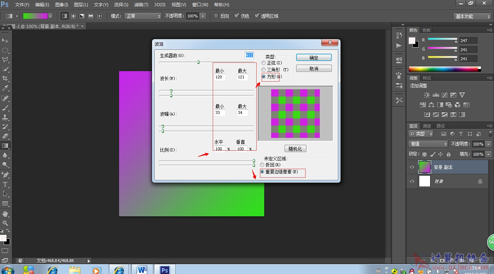This screenshot has width=494, height=274.
Task: Select the Eraser tool
Action: tap(5, 136)
